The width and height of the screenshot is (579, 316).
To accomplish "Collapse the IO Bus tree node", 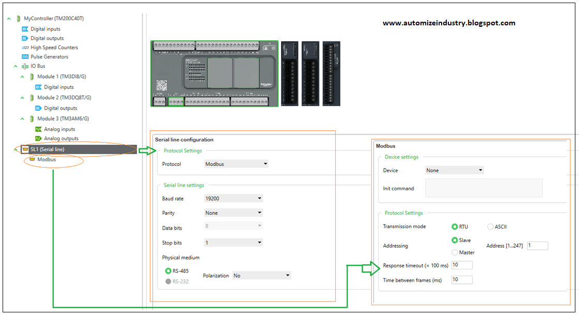I will (15, 66).
